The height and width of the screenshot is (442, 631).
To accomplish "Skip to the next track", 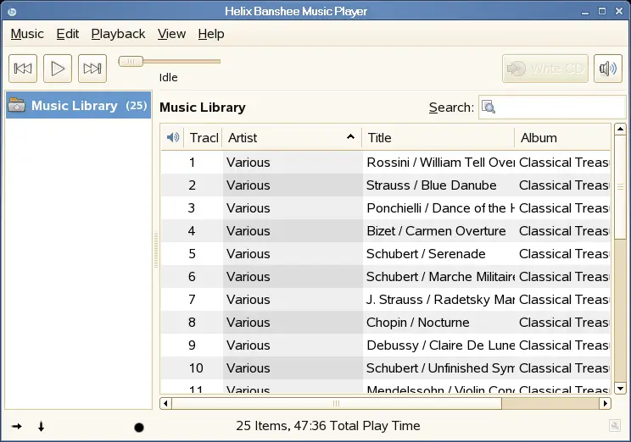I will (x=92, y=69).
